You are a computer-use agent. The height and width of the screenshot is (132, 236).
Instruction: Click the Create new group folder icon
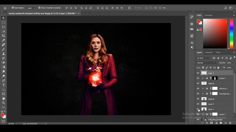point(221,123)
